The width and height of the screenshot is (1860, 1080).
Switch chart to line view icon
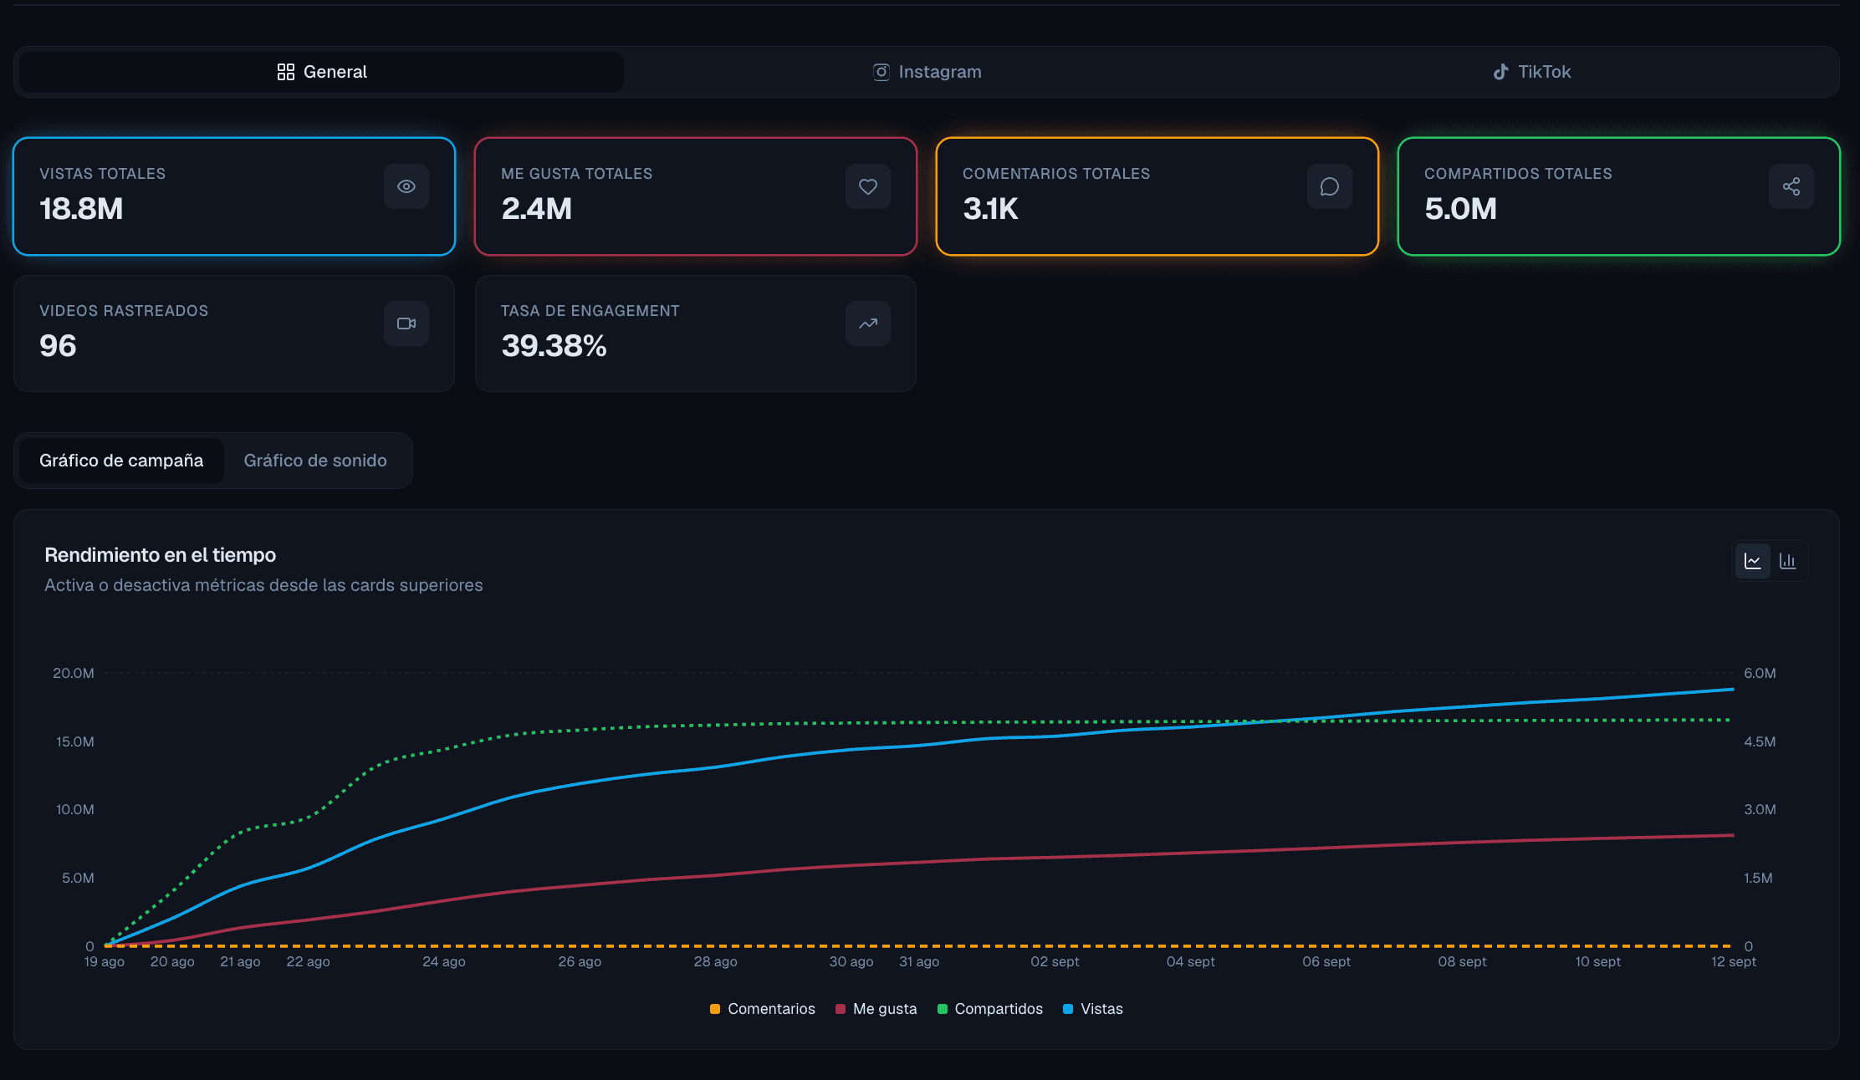[x=1753, y=561]
